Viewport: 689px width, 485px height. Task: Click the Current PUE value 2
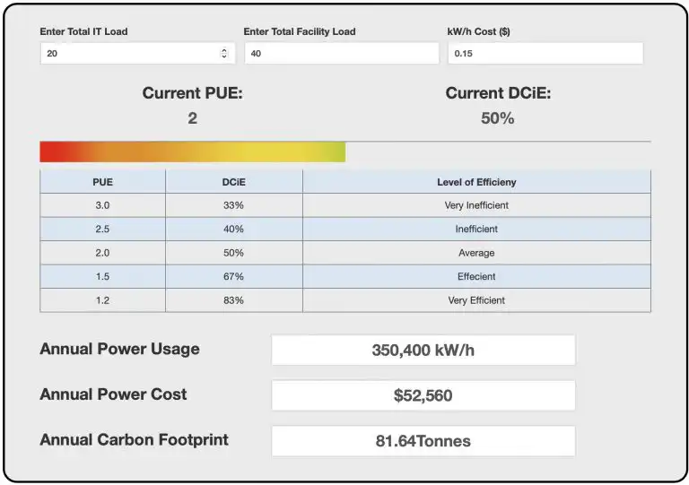point(193,118)
